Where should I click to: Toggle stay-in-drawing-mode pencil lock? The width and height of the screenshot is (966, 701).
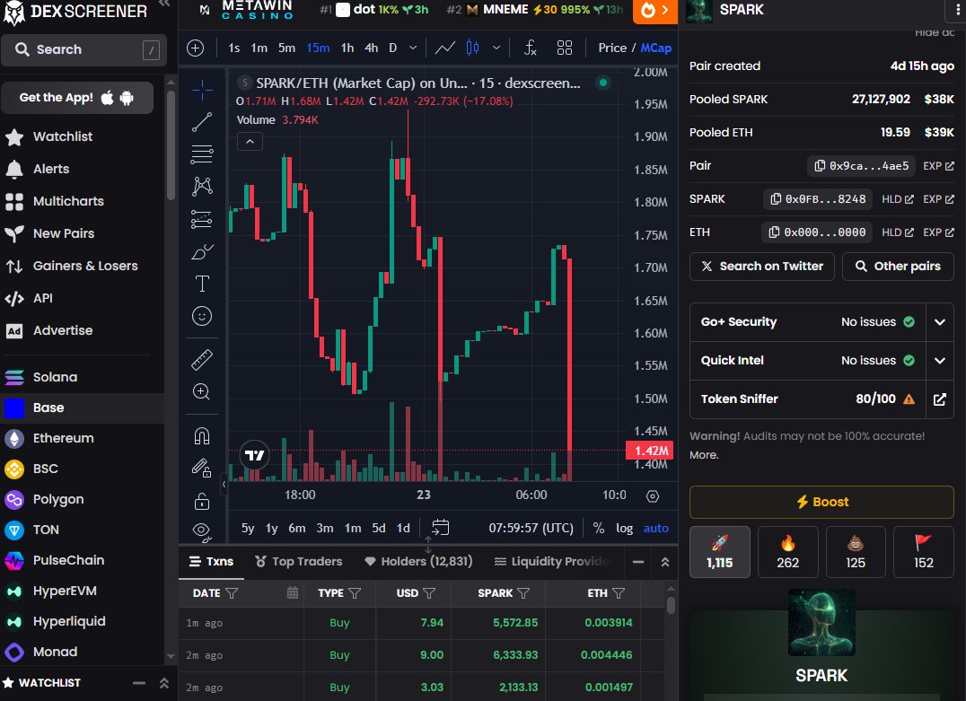[201, 469]
